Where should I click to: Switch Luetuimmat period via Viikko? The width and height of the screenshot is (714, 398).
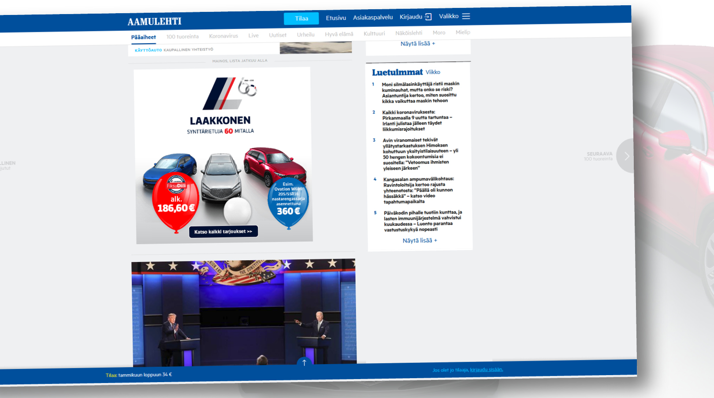coord(433,72)
